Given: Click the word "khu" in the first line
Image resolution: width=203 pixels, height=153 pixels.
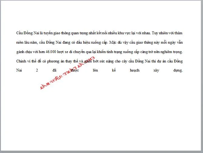Looking at the screenshot, I should tap(121, 33).
